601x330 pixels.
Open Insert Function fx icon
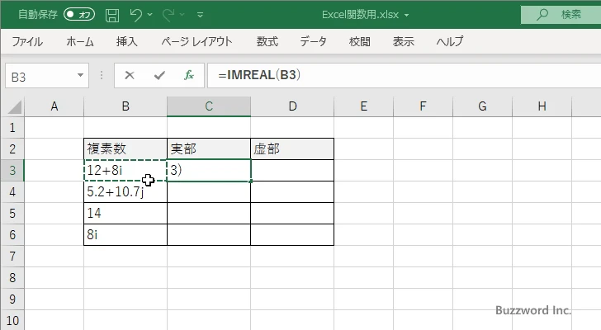click(189, 75)
